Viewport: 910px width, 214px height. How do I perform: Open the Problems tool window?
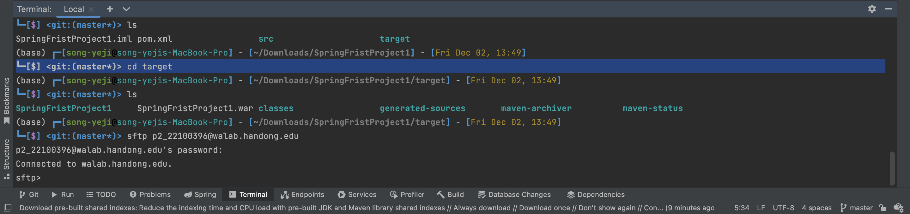[150, 194]
